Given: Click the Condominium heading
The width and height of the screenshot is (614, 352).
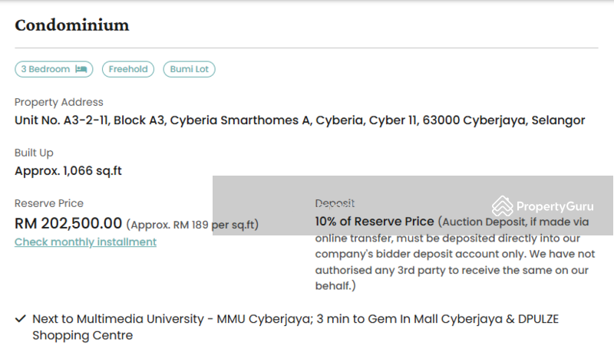Looking at the screenshot, I should (x=72, y=25).
